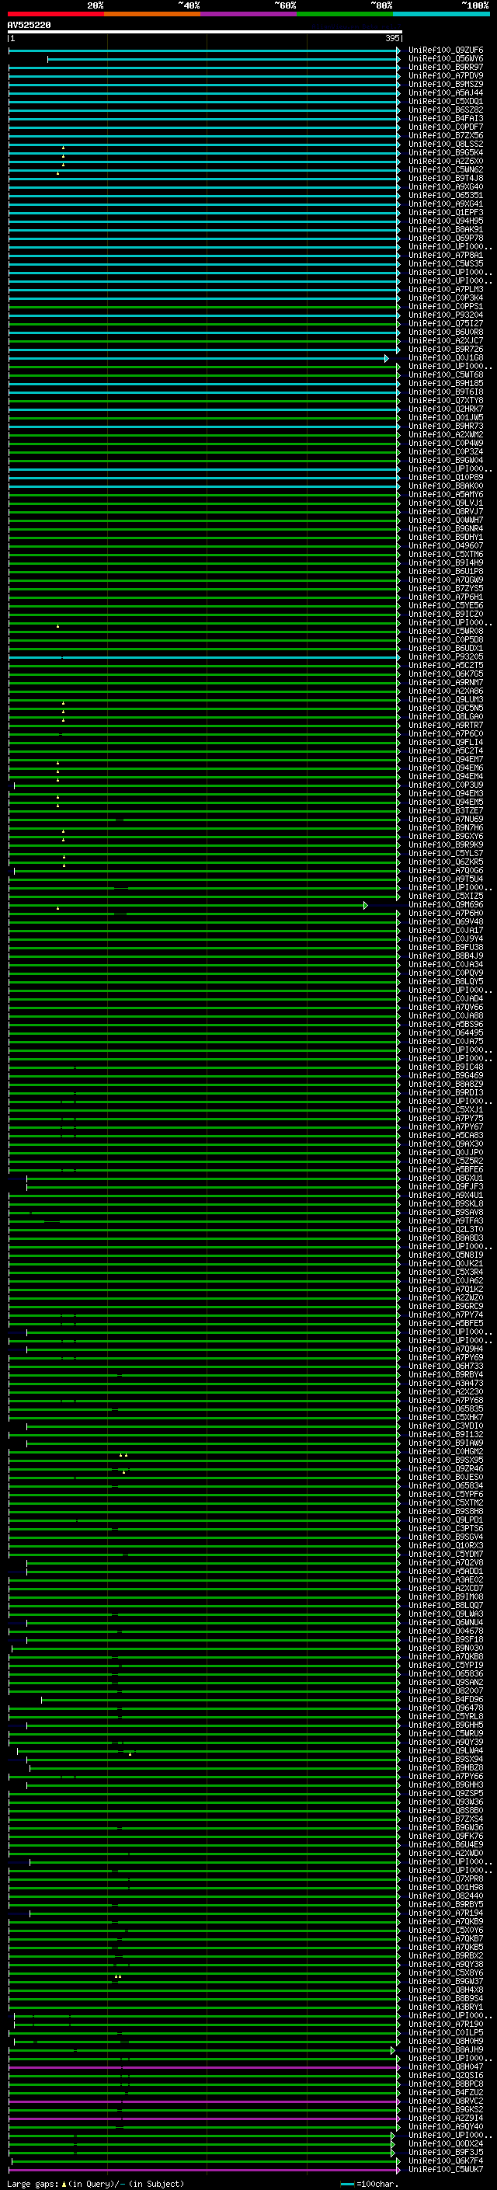Select the UniRef100_C0J9Y4 entry
This screenshot has width=497, height=2190.
point(445,938)
